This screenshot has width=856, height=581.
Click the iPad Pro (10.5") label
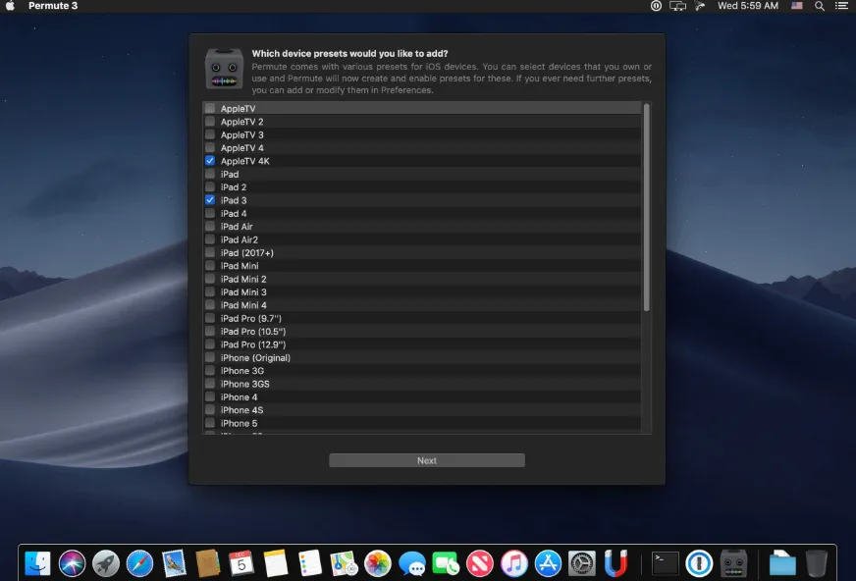[x=253, y=331]
